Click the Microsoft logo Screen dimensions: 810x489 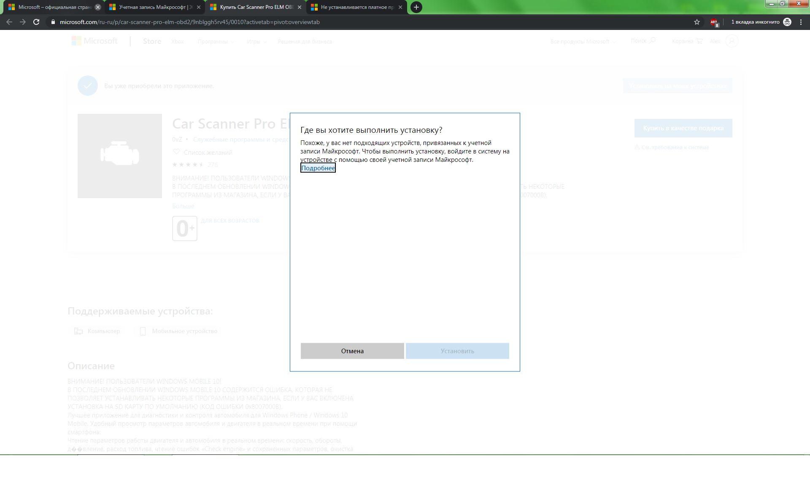[95, 41]
